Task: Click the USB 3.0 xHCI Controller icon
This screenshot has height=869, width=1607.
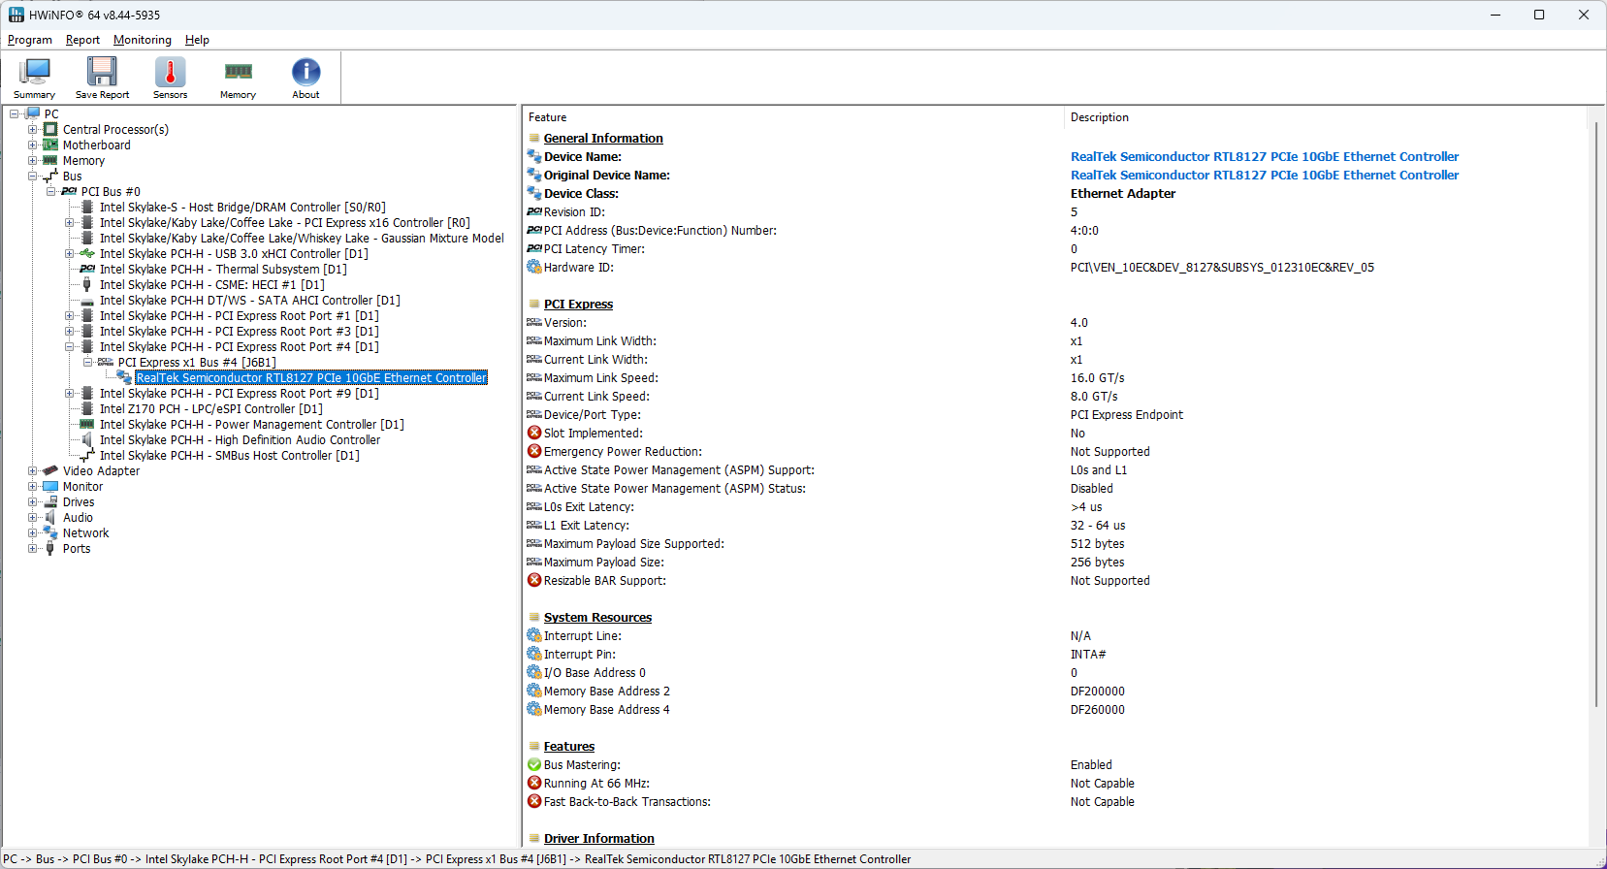Action: coord(87,253)
